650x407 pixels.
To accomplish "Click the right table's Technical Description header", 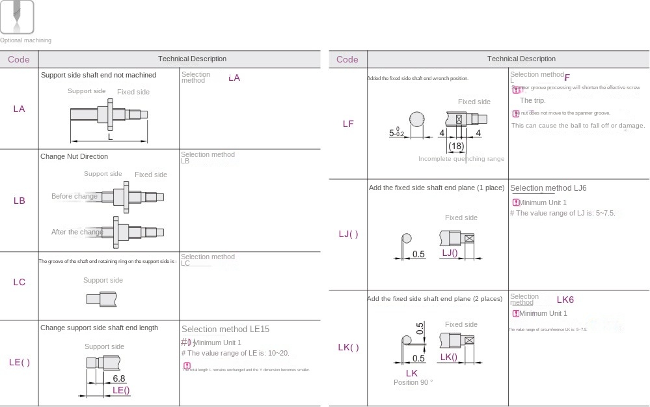I will pyautogui.click(x=521, y=59).
